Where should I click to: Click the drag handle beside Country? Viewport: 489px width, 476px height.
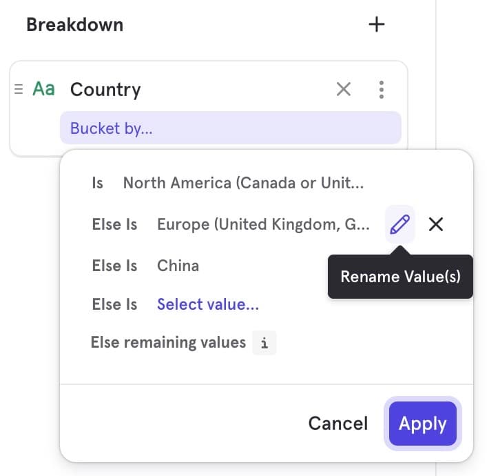pos(19,89)
